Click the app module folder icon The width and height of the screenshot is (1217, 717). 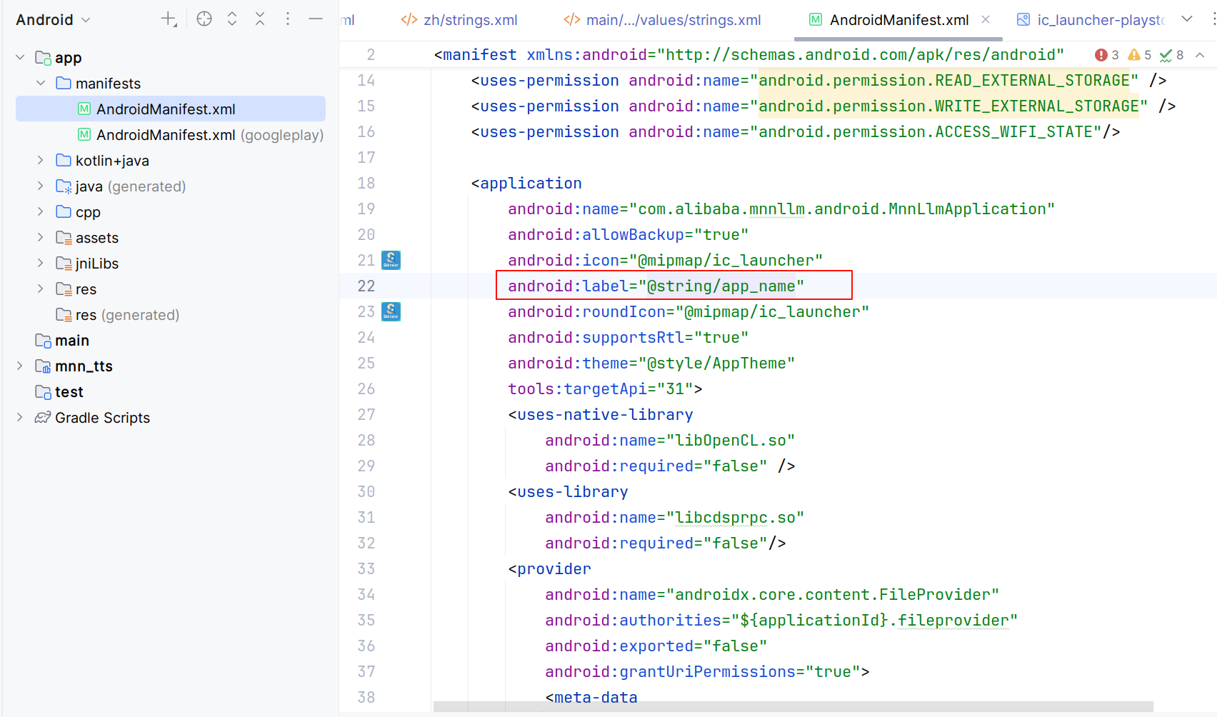tap(43, 57)
